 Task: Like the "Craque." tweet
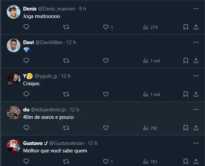click(x=106, y=94)
